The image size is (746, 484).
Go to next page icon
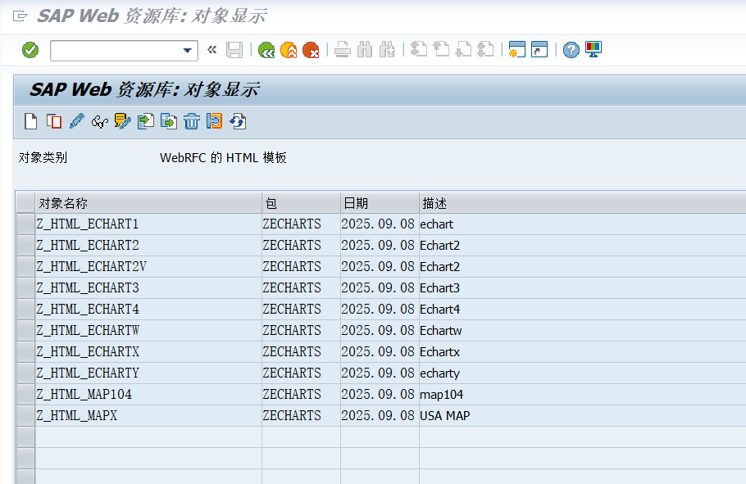(x=463, y=49)
